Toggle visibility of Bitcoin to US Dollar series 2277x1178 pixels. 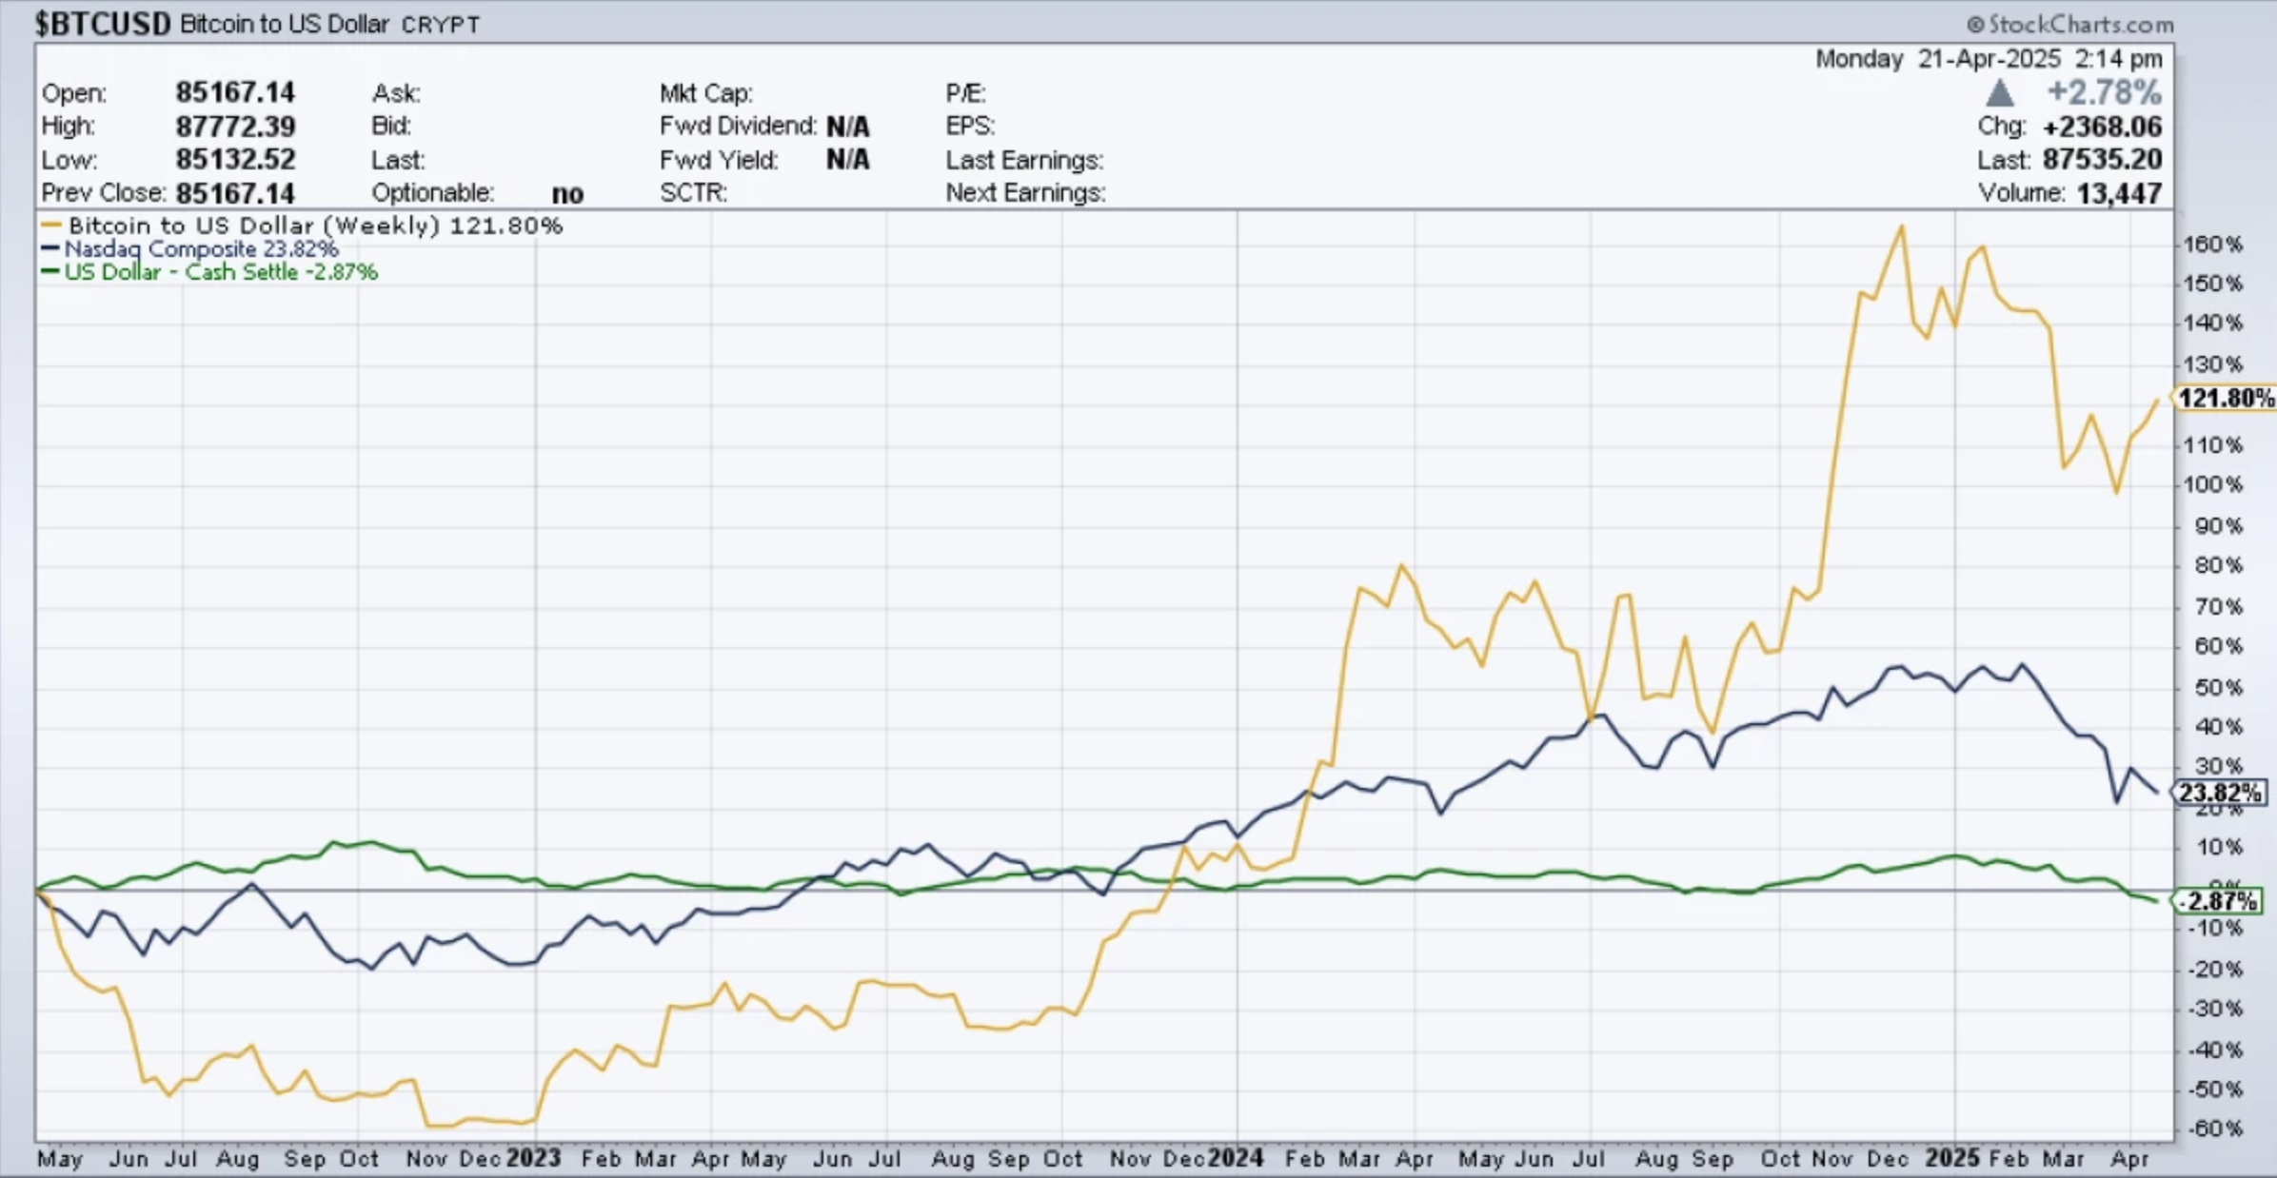(x=314, y=226)
